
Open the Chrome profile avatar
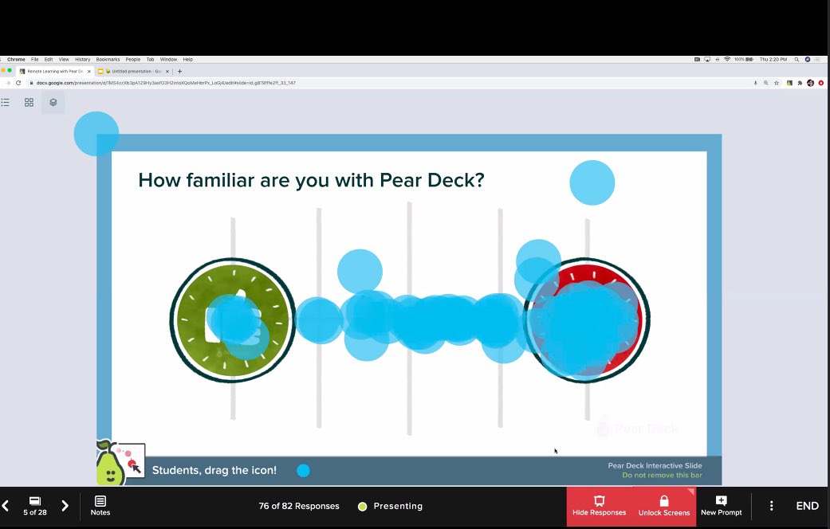[810, 83]
